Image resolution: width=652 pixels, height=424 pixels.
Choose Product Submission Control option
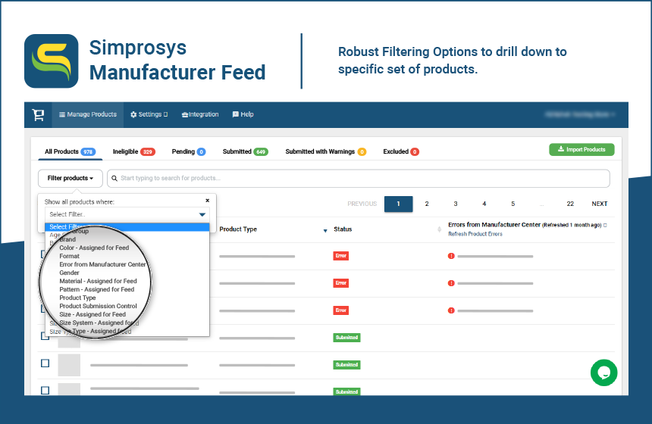98,306
